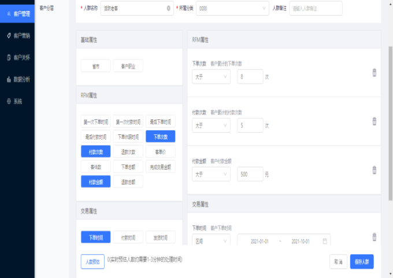The height and width of the screenshot is (278, 393).
Task: Remove the 下单时间 condition using trash icon
Action: point(374,237)
